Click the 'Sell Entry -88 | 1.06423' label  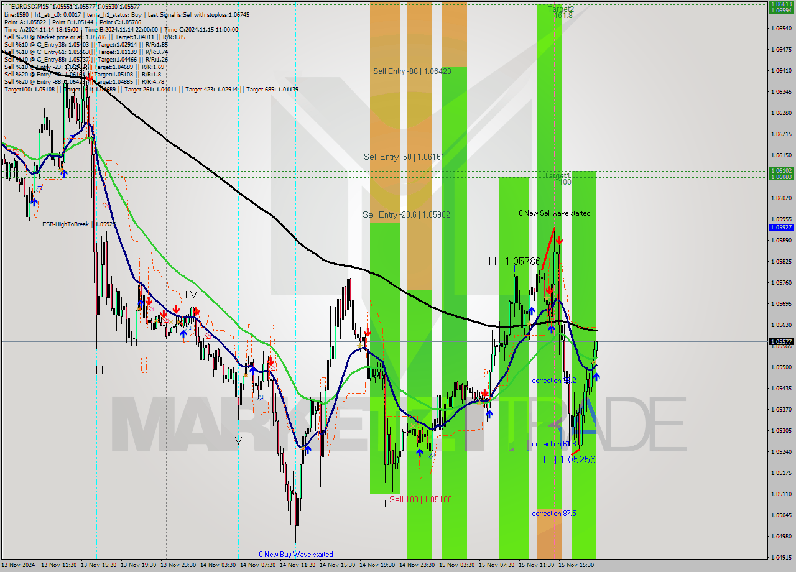click(412, 71)
